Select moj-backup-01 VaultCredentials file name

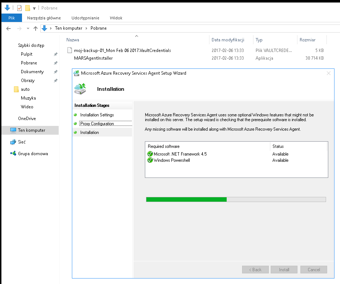point(122,51)
